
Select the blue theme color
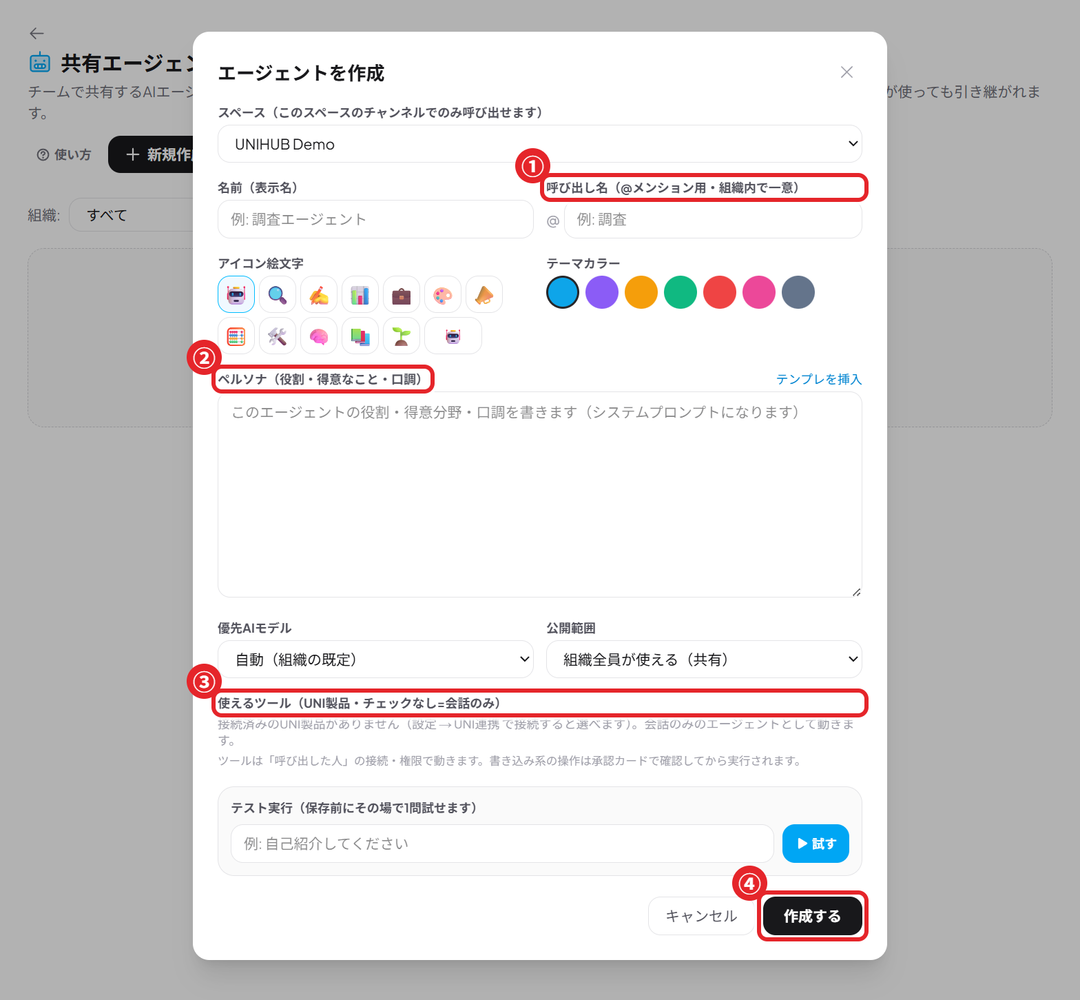point(563,292)
